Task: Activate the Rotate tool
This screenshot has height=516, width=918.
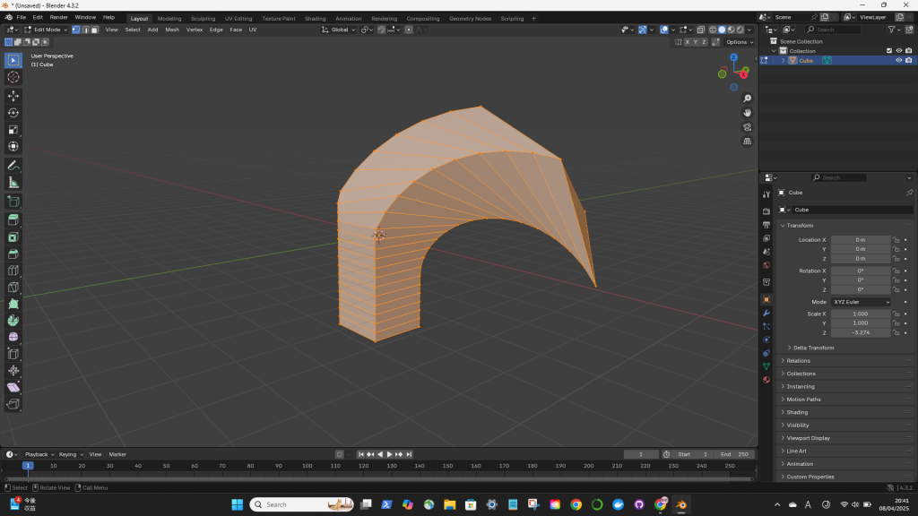Action: click(13, 113)
